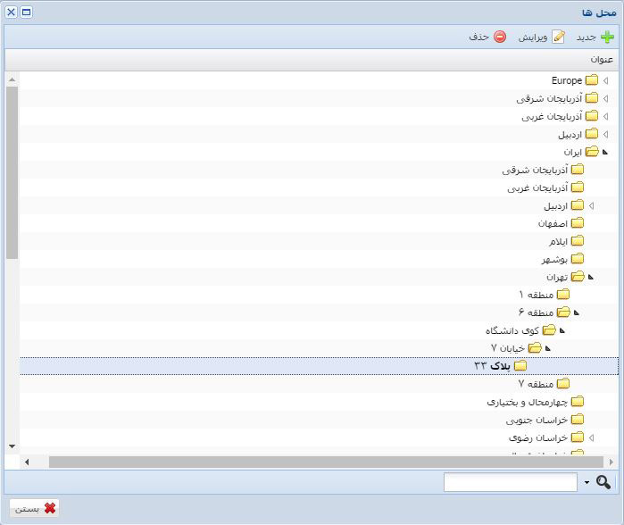
Task: Click the open folder icon beside 'ایران'
Action: (592, 152)
